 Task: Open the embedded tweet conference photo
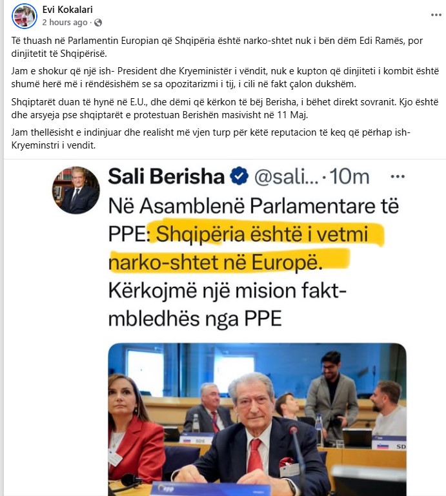click(257, 419)
